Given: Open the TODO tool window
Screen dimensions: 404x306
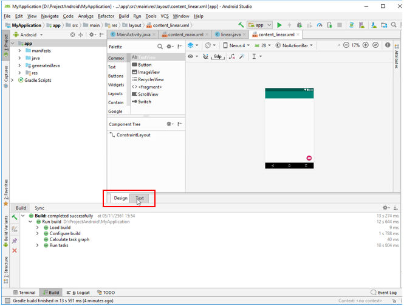Looking at the screenshot, I should point(106,293).
